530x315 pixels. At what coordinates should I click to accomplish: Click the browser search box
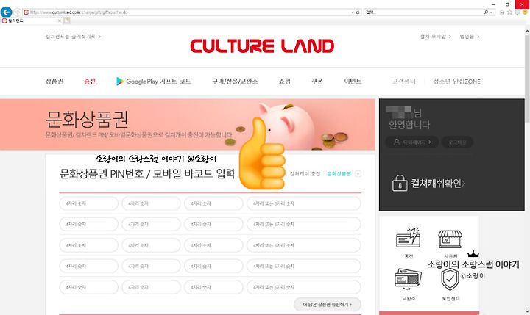click(x=423, y=12)
